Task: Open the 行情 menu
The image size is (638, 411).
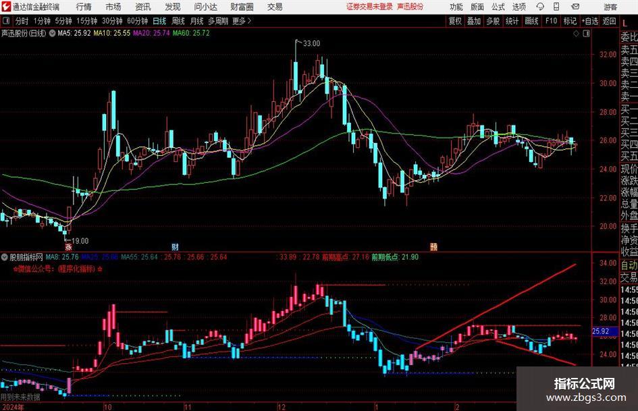Action: (84, 7)
